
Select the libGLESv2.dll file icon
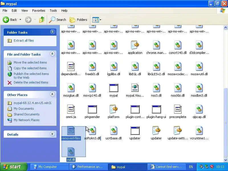click(156, 67)
